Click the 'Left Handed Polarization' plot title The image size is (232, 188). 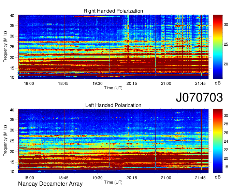[113, 105]
